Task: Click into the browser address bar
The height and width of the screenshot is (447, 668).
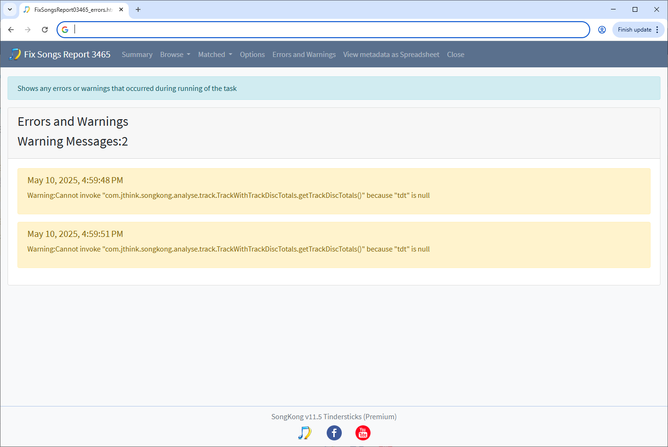Action: tap(330, 30)
